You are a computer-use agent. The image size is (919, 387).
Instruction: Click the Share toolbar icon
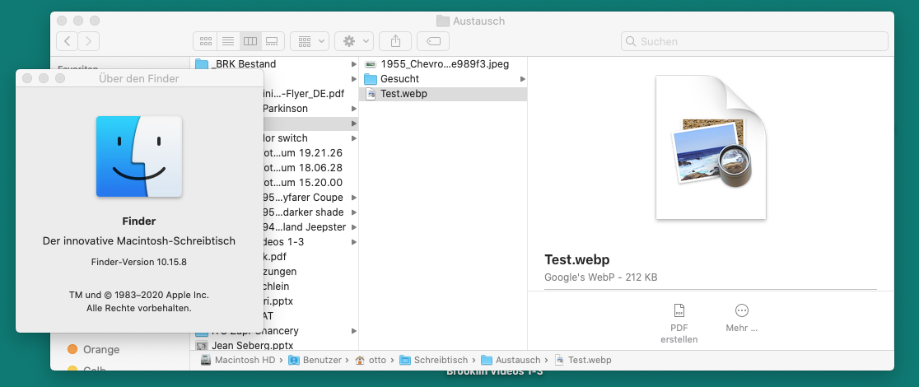point(395,40)
